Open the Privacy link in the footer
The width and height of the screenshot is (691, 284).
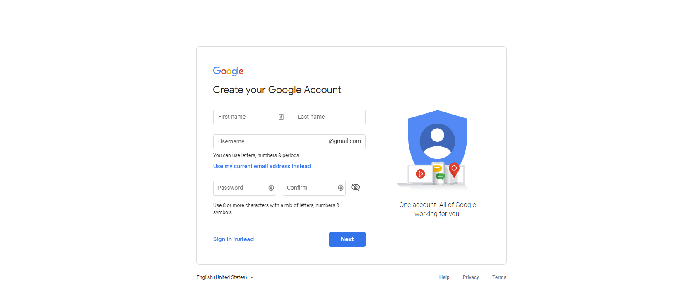coord(471,277)
